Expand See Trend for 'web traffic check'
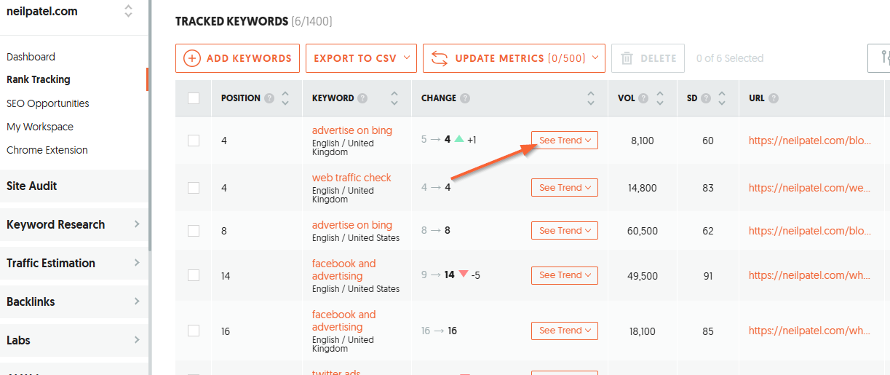The height and width of the screenshot is (375, 890). [564, 188]
